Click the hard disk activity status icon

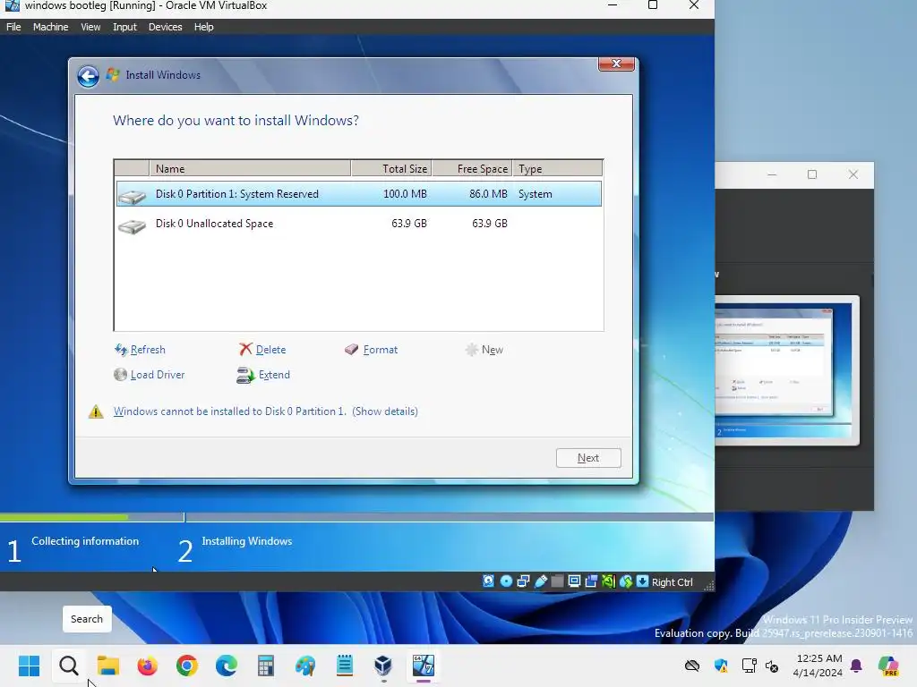click(488, 581)
